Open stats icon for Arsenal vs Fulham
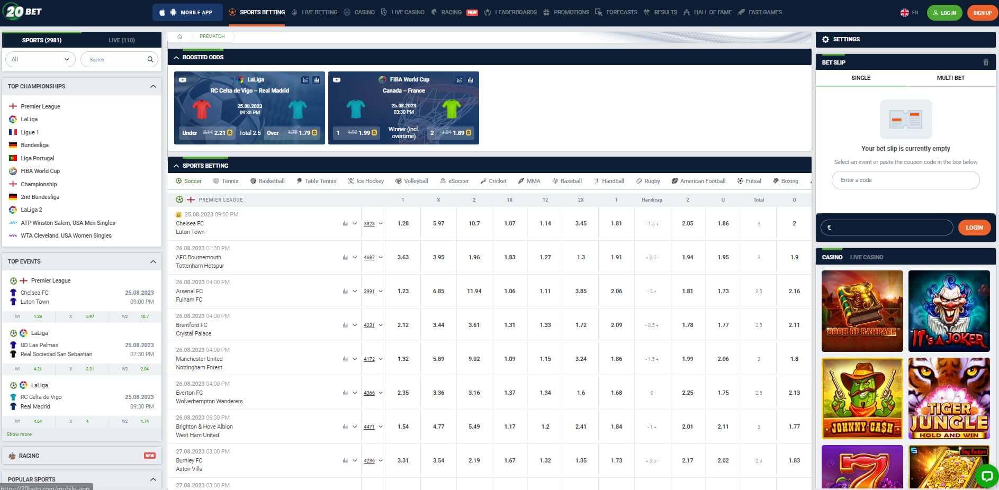This screenshot has height=490, width=999. (x=345, y=291)
